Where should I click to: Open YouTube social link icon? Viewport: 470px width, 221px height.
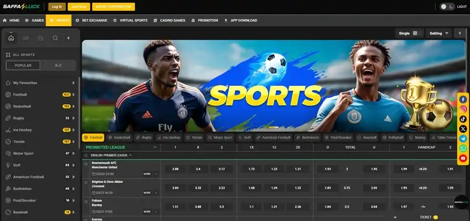(x=463, y=158)
